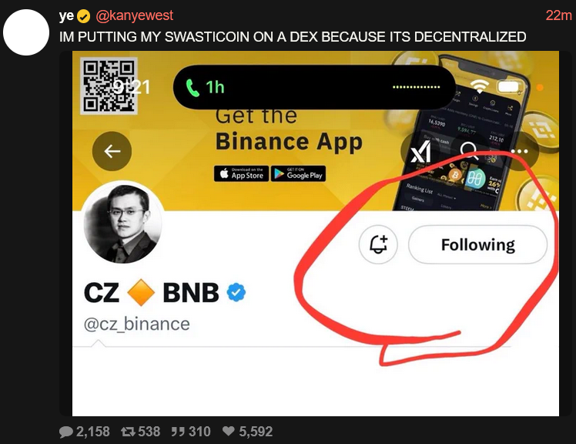
Task: Open the three-dot more options menu
Action: point(519,151)
